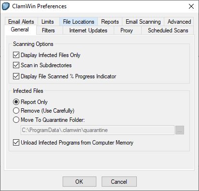Select the Filters tab
Screen dimensions: 199x191
click(x=48, y=30)
